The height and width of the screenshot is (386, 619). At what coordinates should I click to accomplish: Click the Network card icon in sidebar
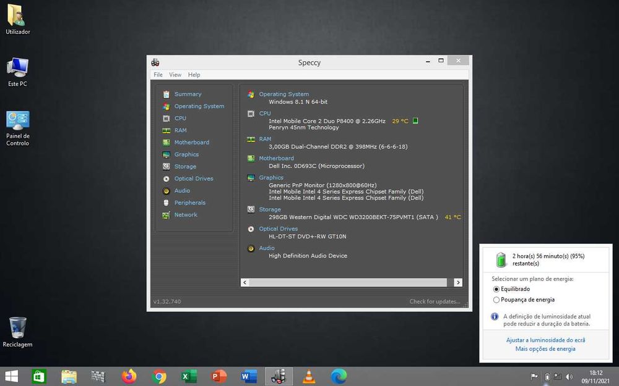click(166, 215)
